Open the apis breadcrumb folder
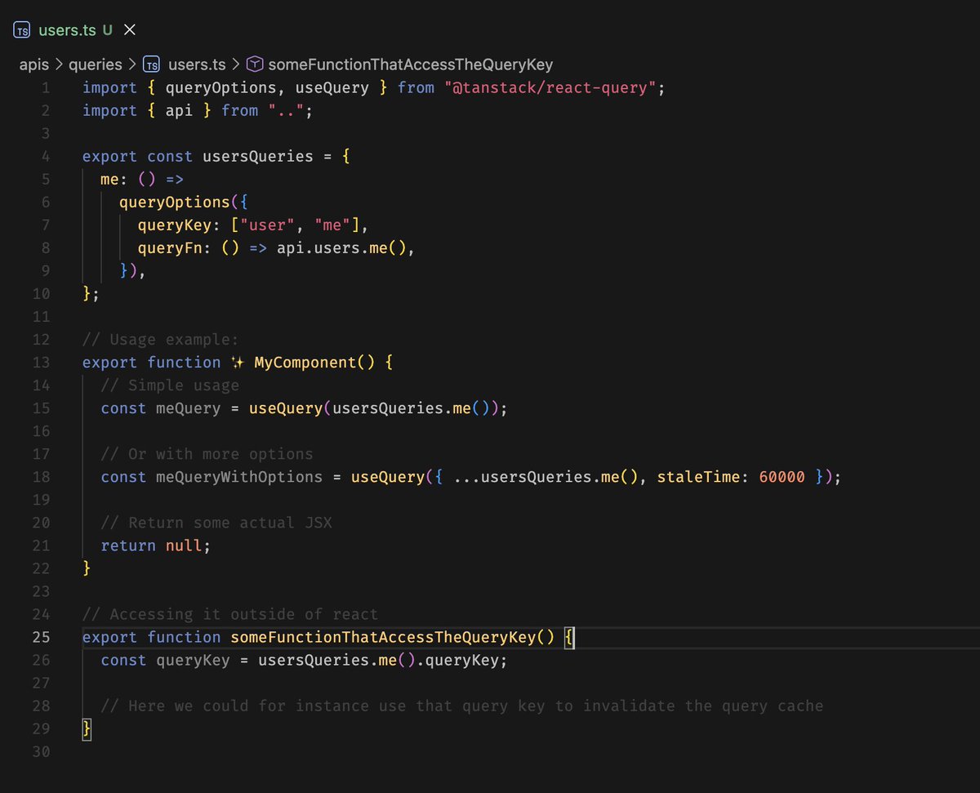 [x=34, y=64]
